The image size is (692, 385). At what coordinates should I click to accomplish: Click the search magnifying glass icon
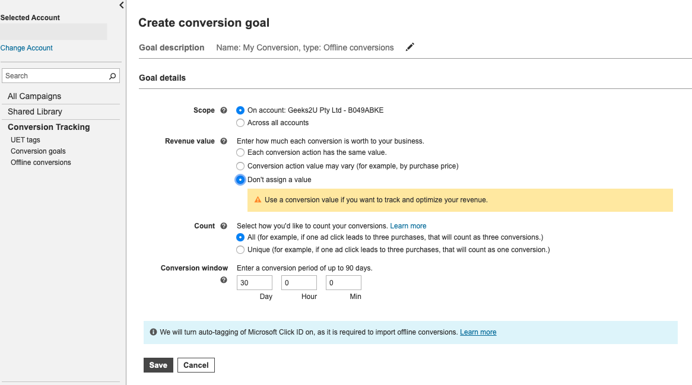(112, 75)
